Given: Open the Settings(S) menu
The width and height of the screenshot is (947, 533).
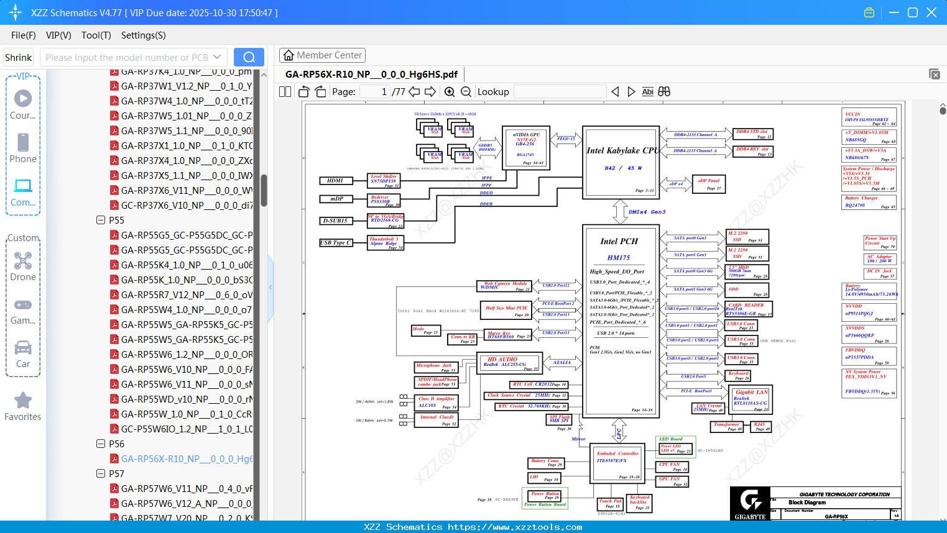Looking at the screenshot, I should [143, 35].
